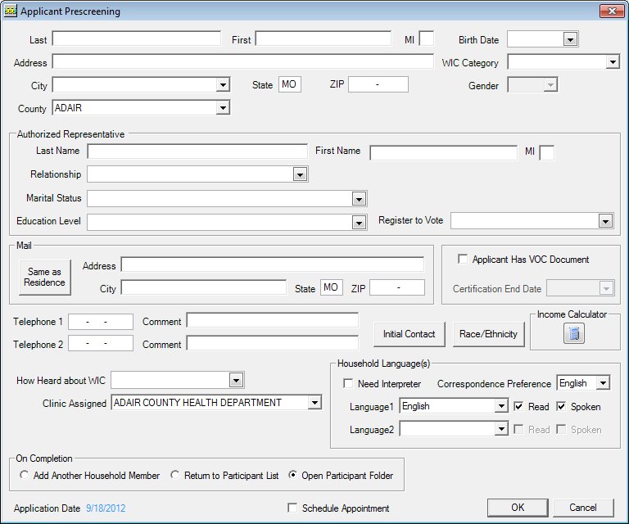Click the Application Date 9/18/2012
The height and width of the screenshot is (524, 629).
pyautogui.click(x=106, y=508)
